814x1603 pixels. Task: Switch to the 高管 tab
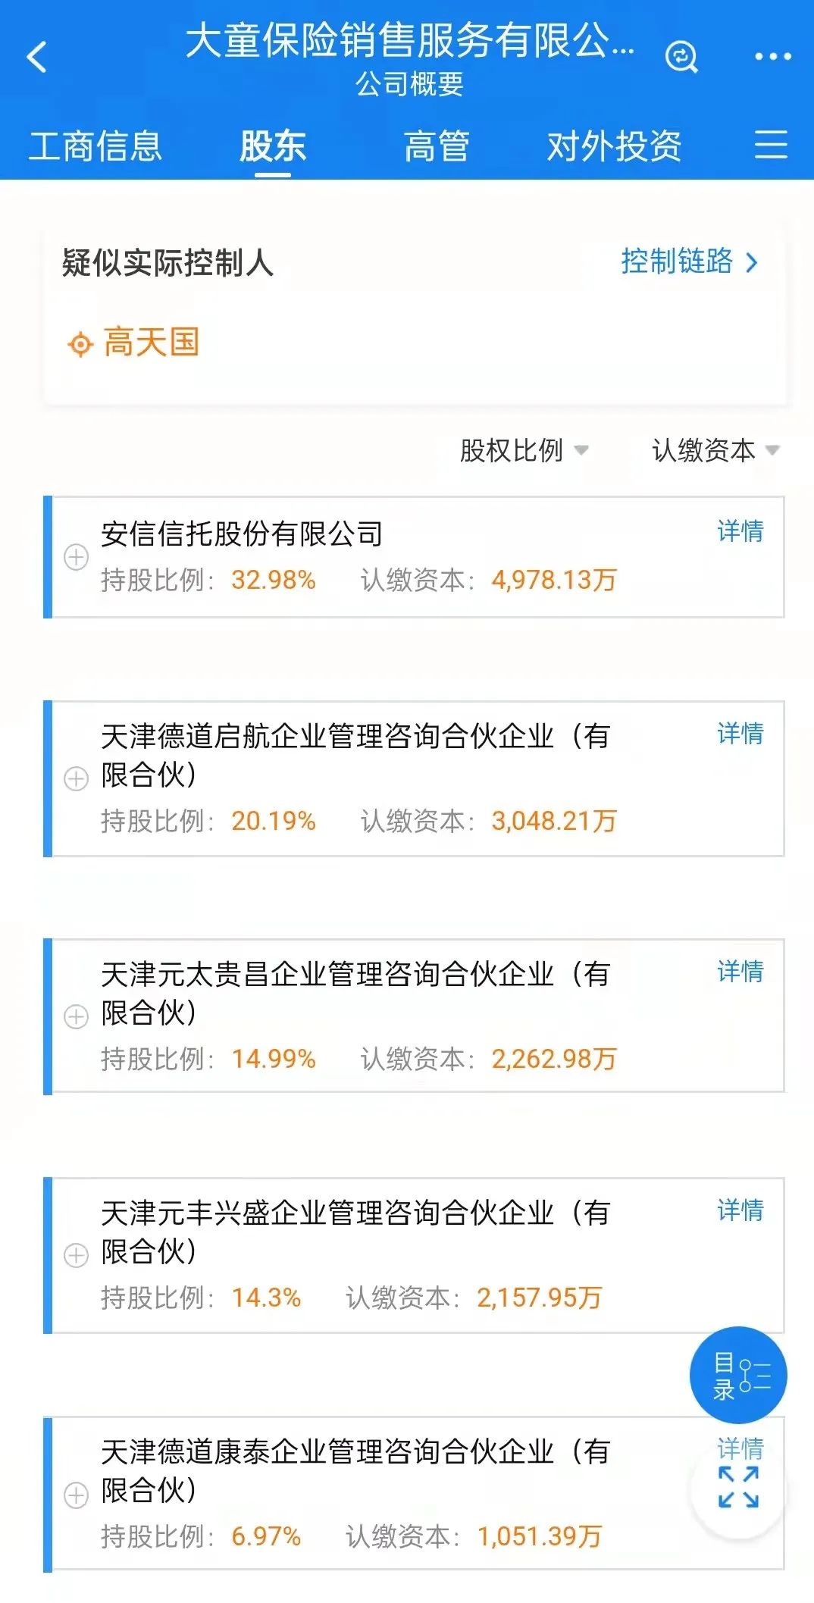pyautogui.click(x=437, y=146)
